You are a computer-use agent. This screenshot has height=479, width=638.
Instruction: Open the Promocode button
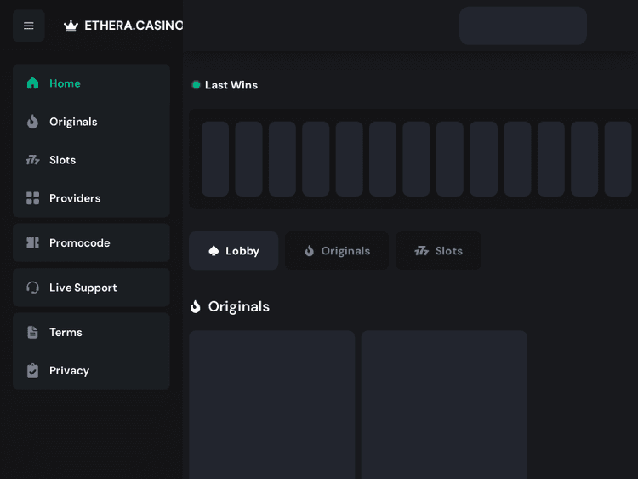(x=91, y=242)
